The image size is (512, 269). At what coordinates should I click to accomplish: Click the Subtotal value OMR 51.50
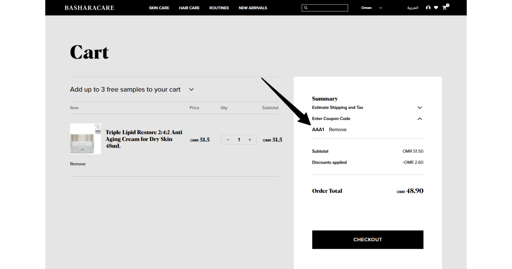coord(413,151)
